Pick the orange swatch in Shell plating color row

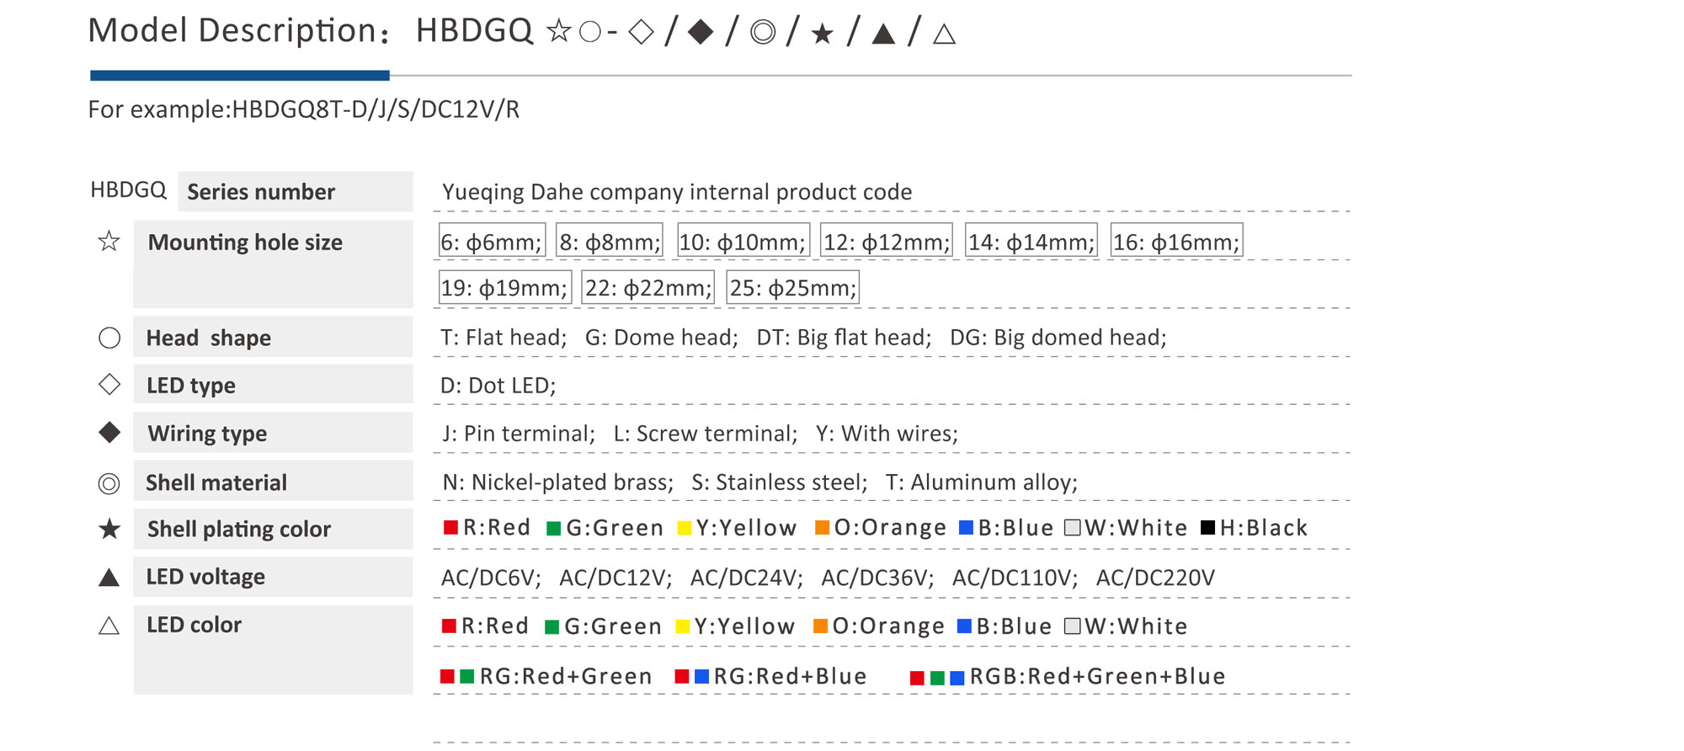click(x=822, y=528)
